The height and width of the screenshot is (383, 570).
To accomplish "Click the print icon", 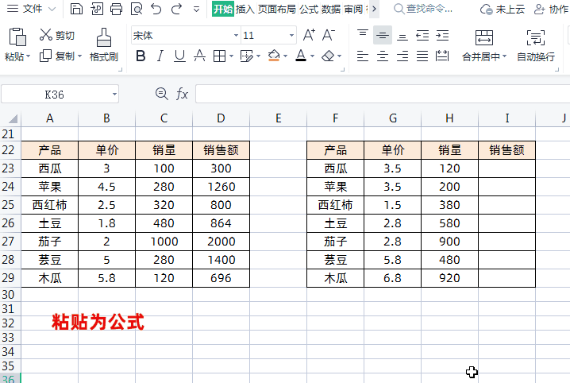I will pyautogui.click(x=117, y=9).
